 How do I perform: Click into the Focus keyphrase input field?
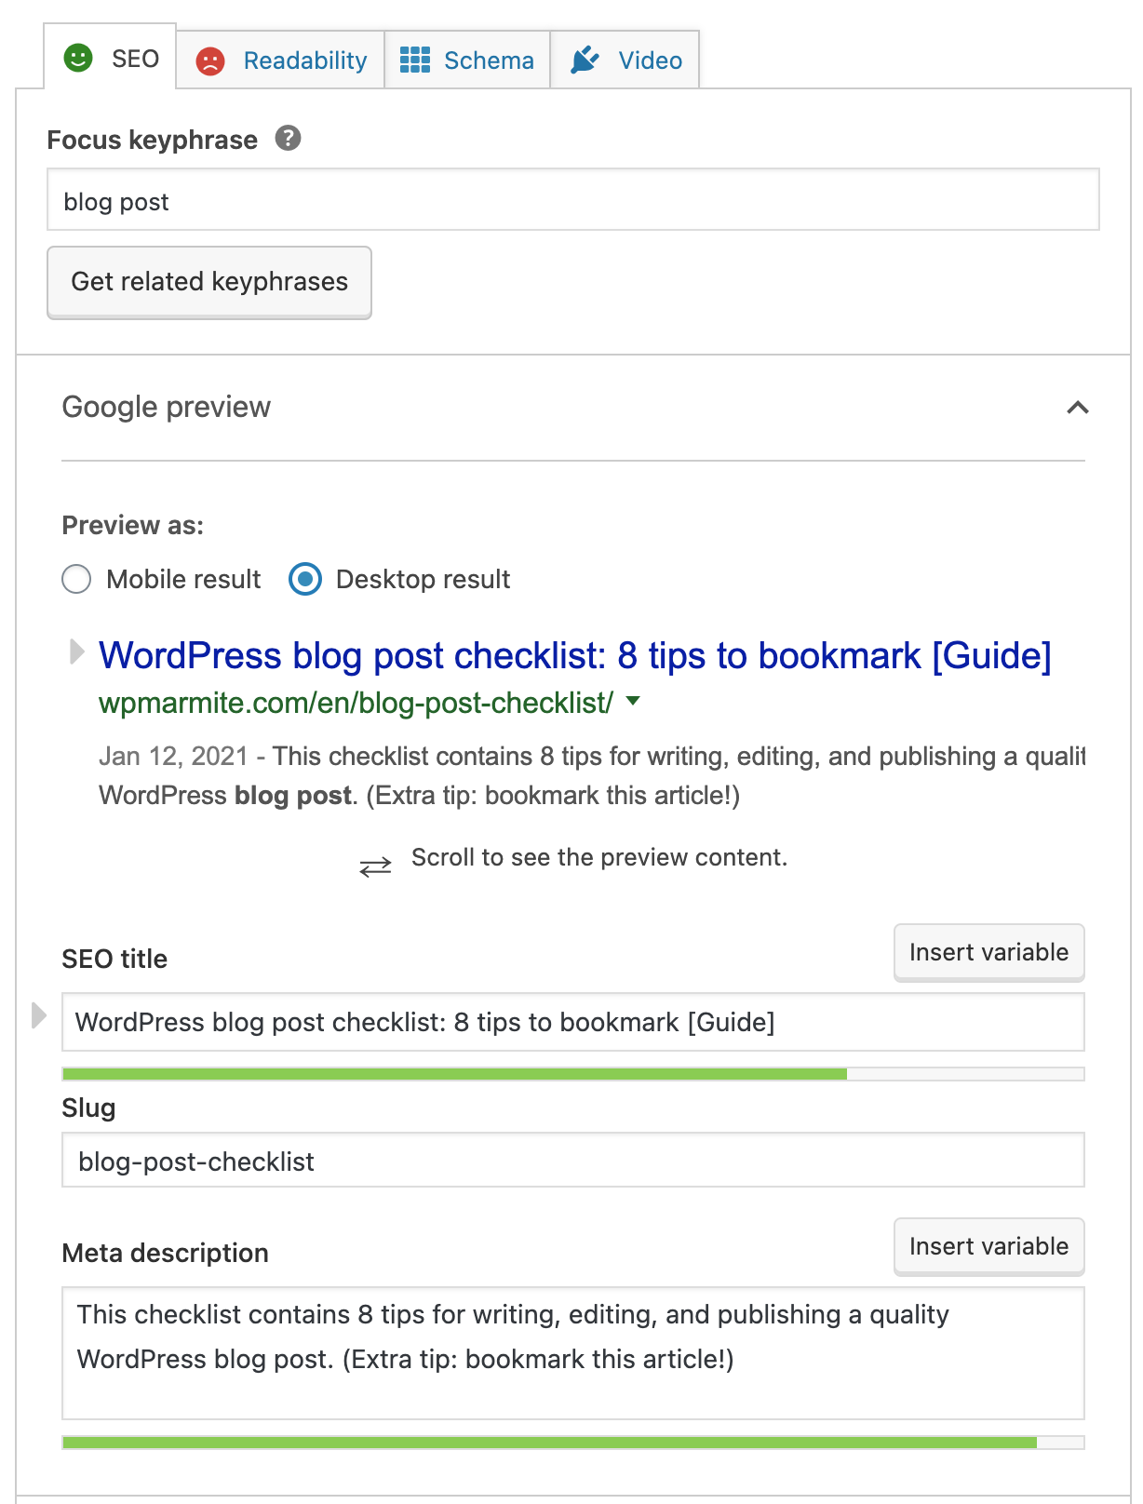pyautogui.click(x=572, y=200)
